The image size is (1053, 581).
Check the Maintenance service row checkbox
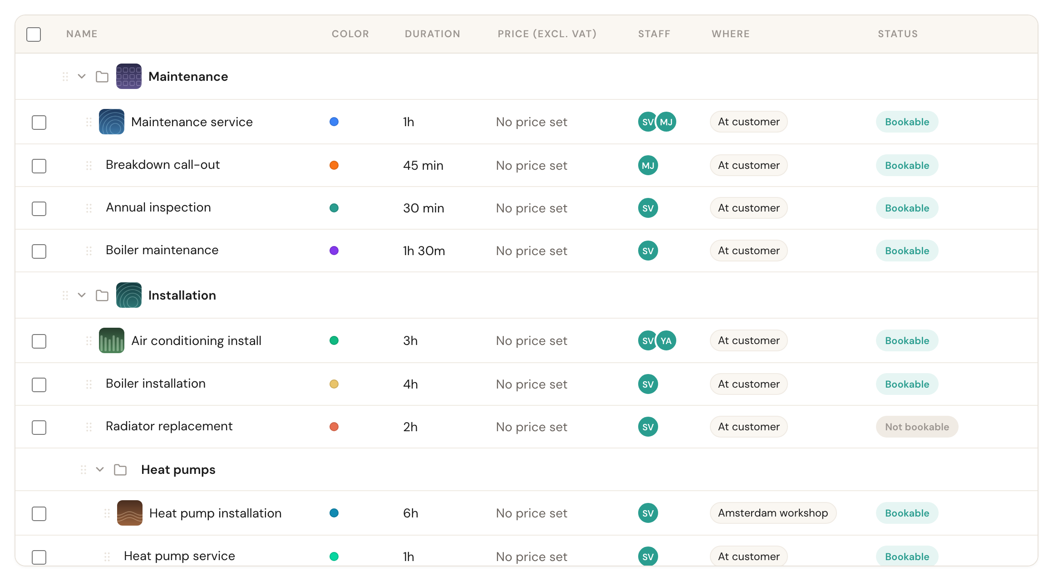(39, 123)
